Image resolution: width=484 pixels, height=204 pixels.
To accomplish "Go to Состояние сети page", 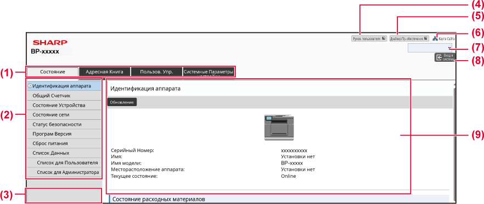I will coord(64,115).
